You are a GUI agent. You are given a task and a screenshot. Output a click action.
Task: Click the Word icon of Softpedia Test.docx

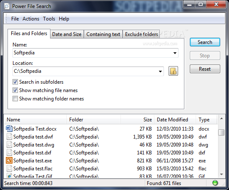(x=9, y=128)
